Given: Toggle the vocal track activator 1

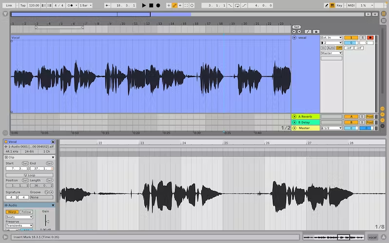Looking at the screenshot, I should 351,37.
